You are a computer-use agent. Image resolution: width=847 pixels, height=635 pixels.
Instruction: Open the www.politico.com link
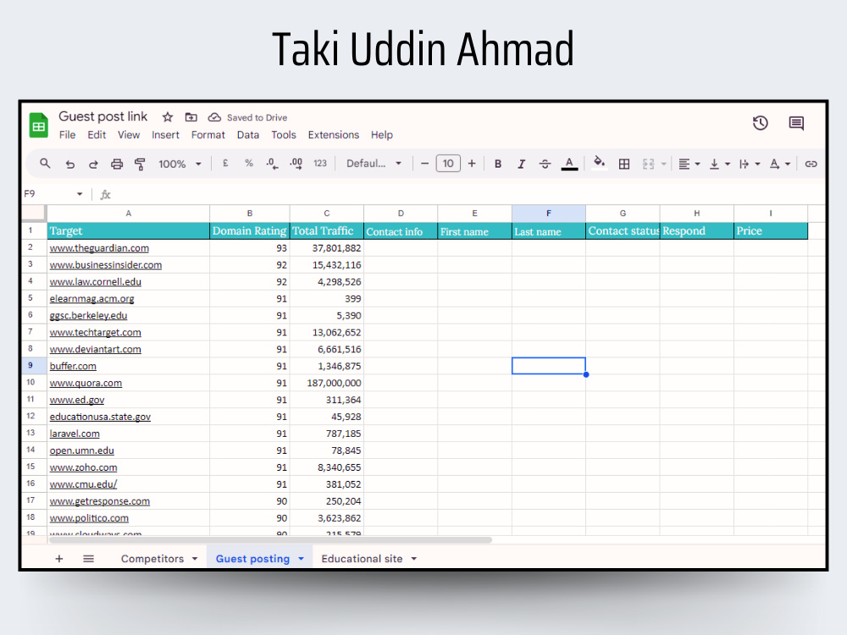[89, 518]
